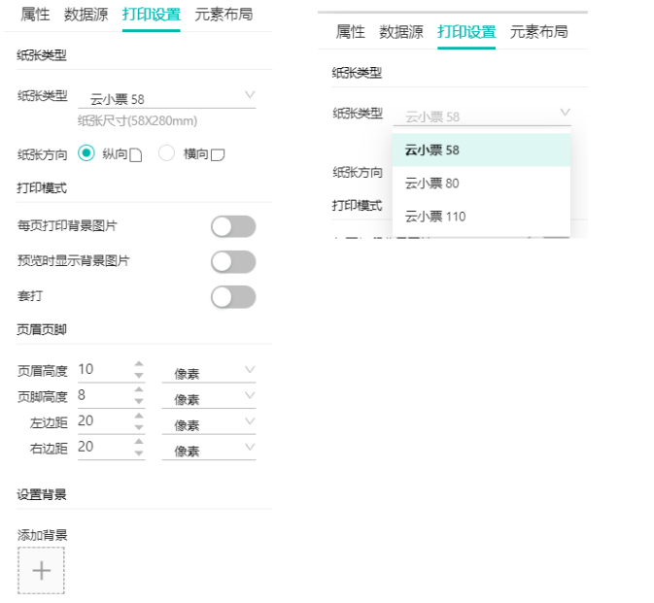Select the 横向 radio button
The image size is (654, 603).
coord(166,153)
